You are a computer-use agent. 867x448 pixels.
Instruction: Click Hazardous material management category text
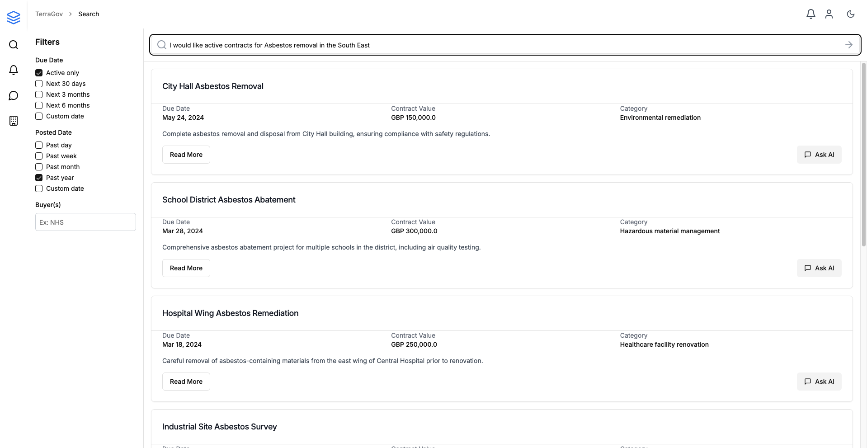click(x=670, y=231)
